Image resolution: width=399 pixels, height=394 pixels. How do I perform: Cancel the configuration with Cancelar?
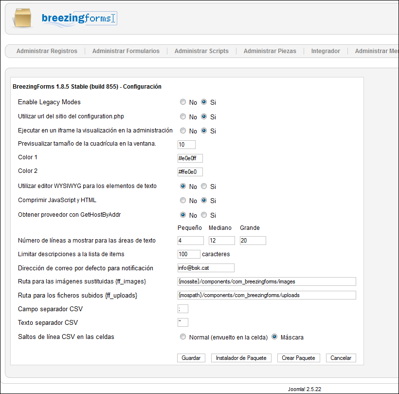tap(341, 358)
